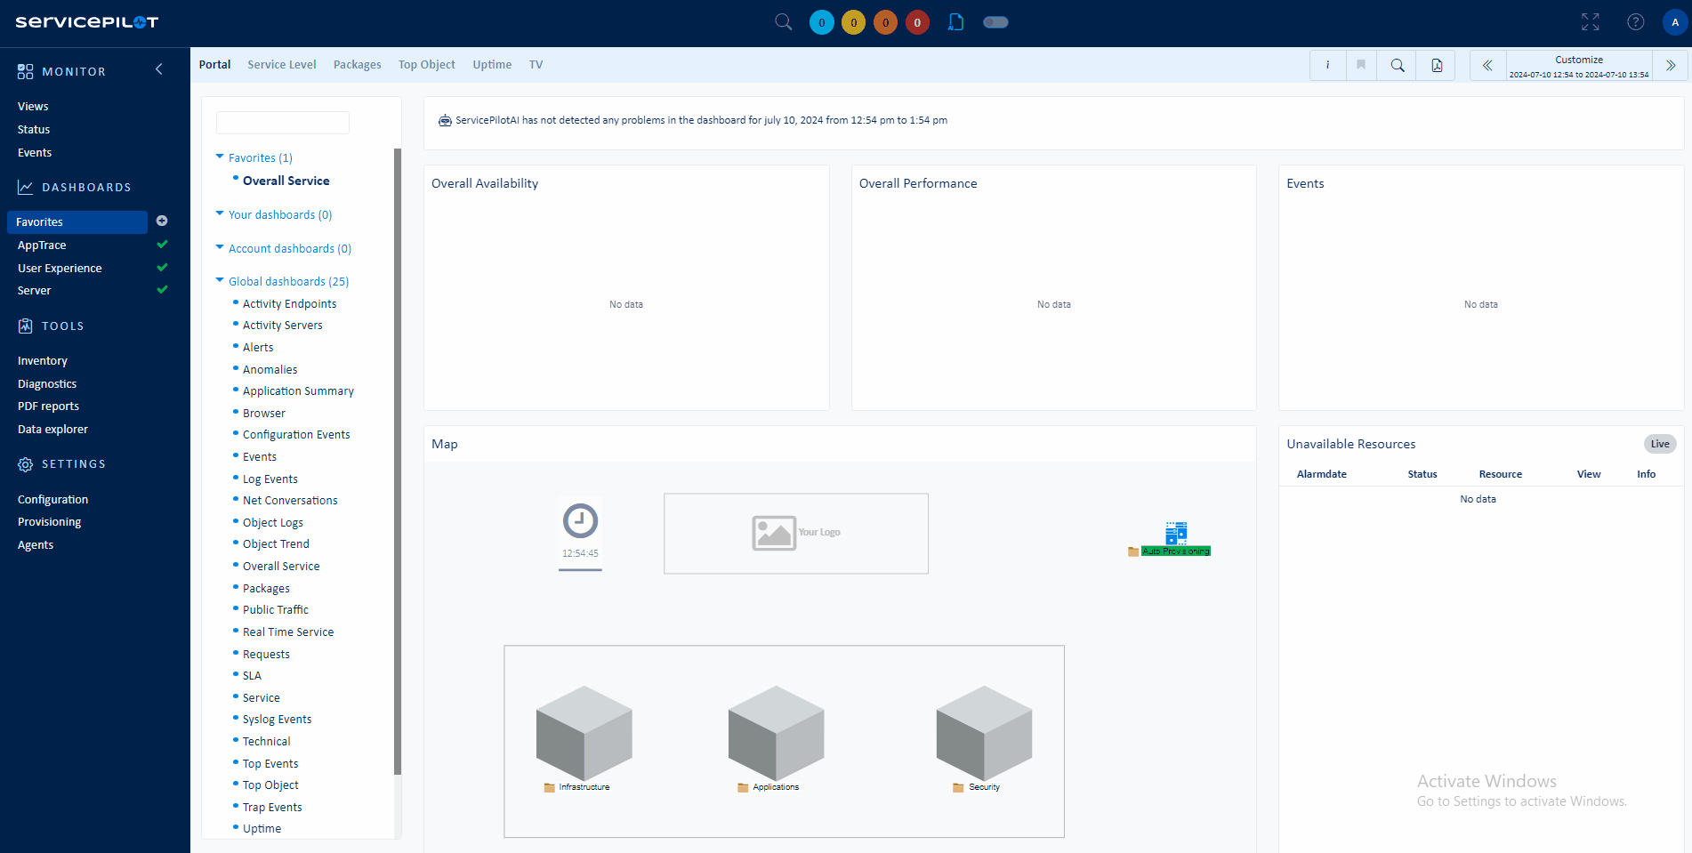Enter fullscreen with the expand icon
This screenshot has width=1692, height=853.
pos(1591,22)
